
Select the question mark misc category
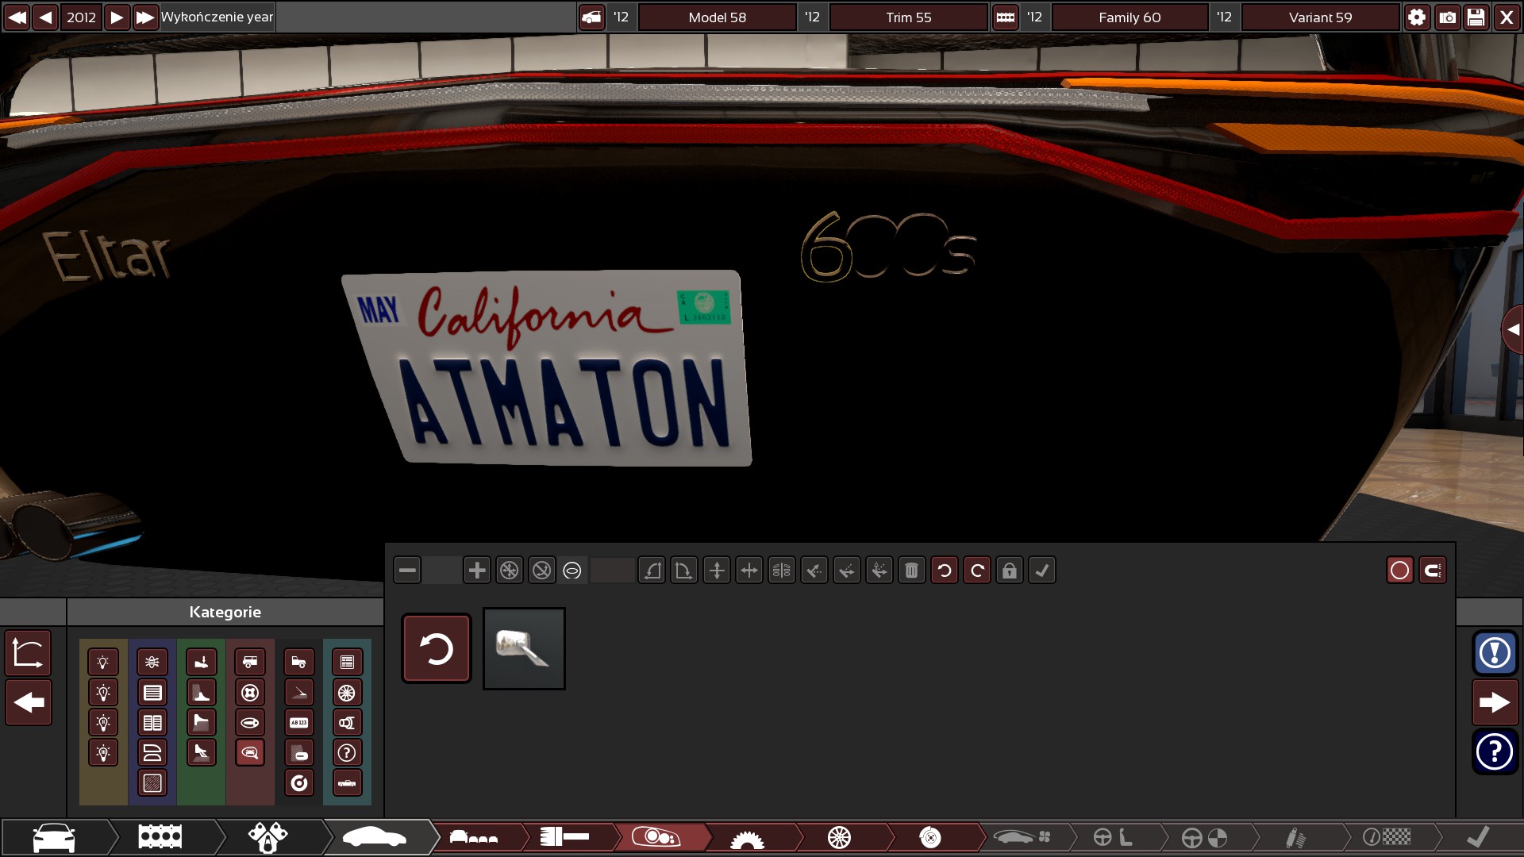pyautogui.click(x=347, y=752)
